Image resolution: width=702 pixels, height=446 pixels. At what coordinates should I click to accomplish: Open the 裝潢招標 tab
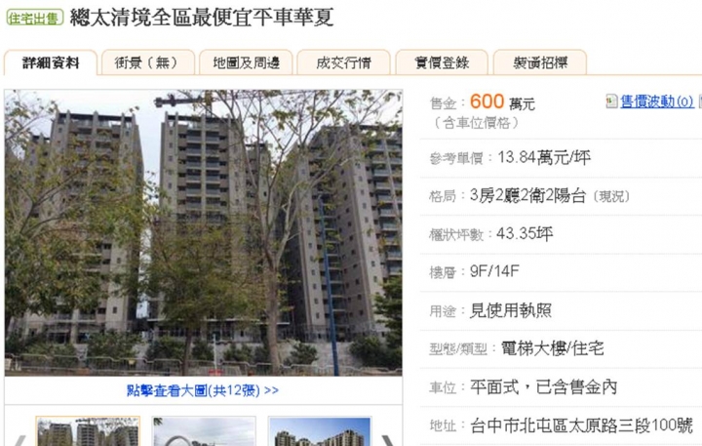tap(540, 62)
